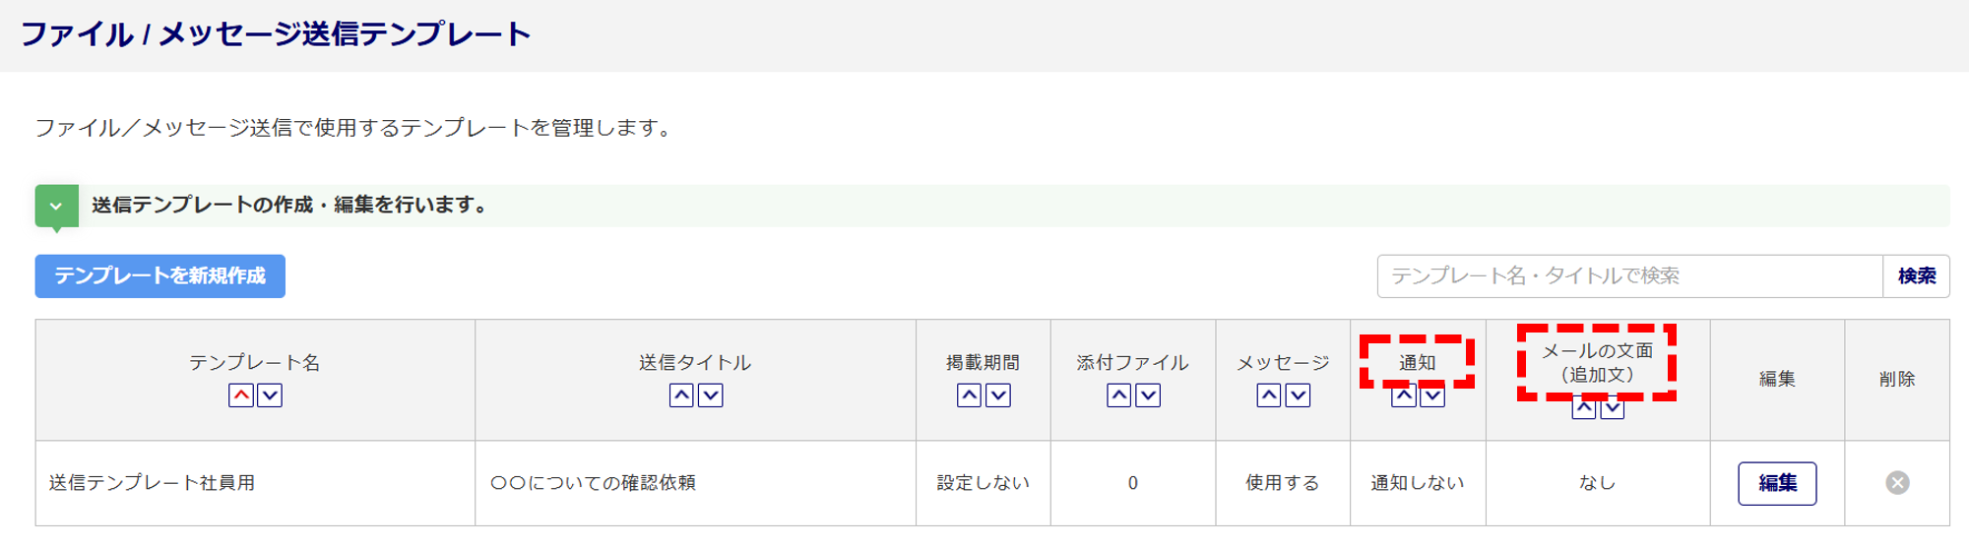
Task: Sort 送信タイトル column descending
Action: pos(710,395)
